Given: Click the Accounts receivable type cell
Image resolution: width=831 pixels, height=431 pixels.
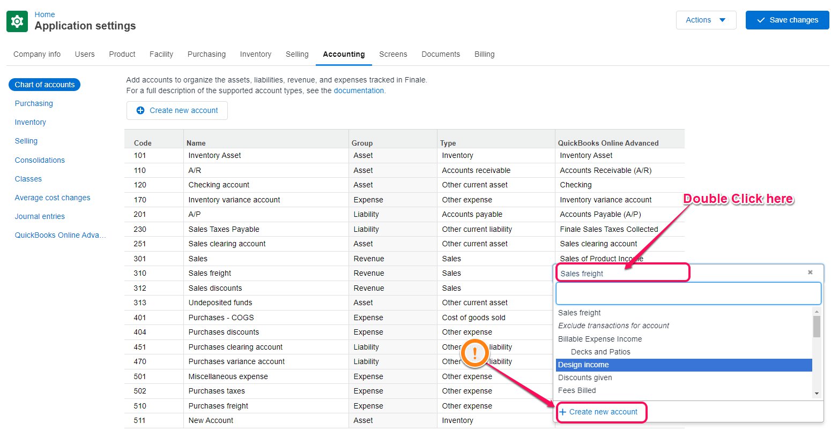Looking at the screenshot, I should click(496, 170).
